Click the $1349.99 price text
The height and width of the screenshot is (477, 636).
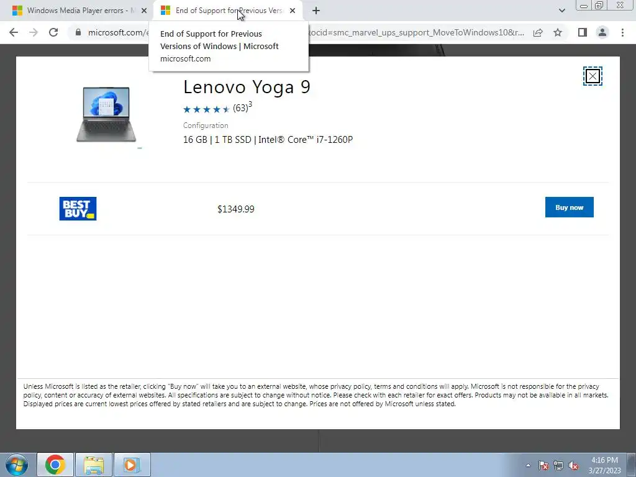[235, 209]
